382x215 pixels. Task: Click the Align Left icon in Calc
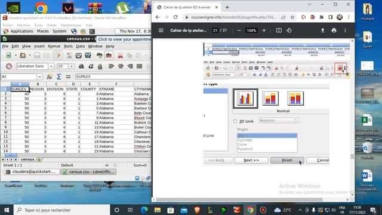[112, 66]
